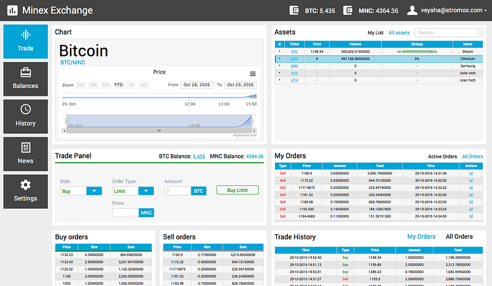Screen dimensions: 492x286
Task: Click the Assets search field
Action: click(x=449, y=33)
